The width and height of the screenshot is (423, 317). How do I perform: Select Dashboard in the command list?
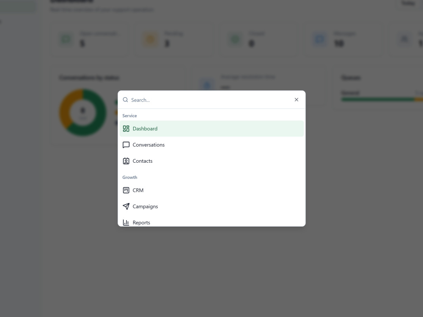(211, 128)
